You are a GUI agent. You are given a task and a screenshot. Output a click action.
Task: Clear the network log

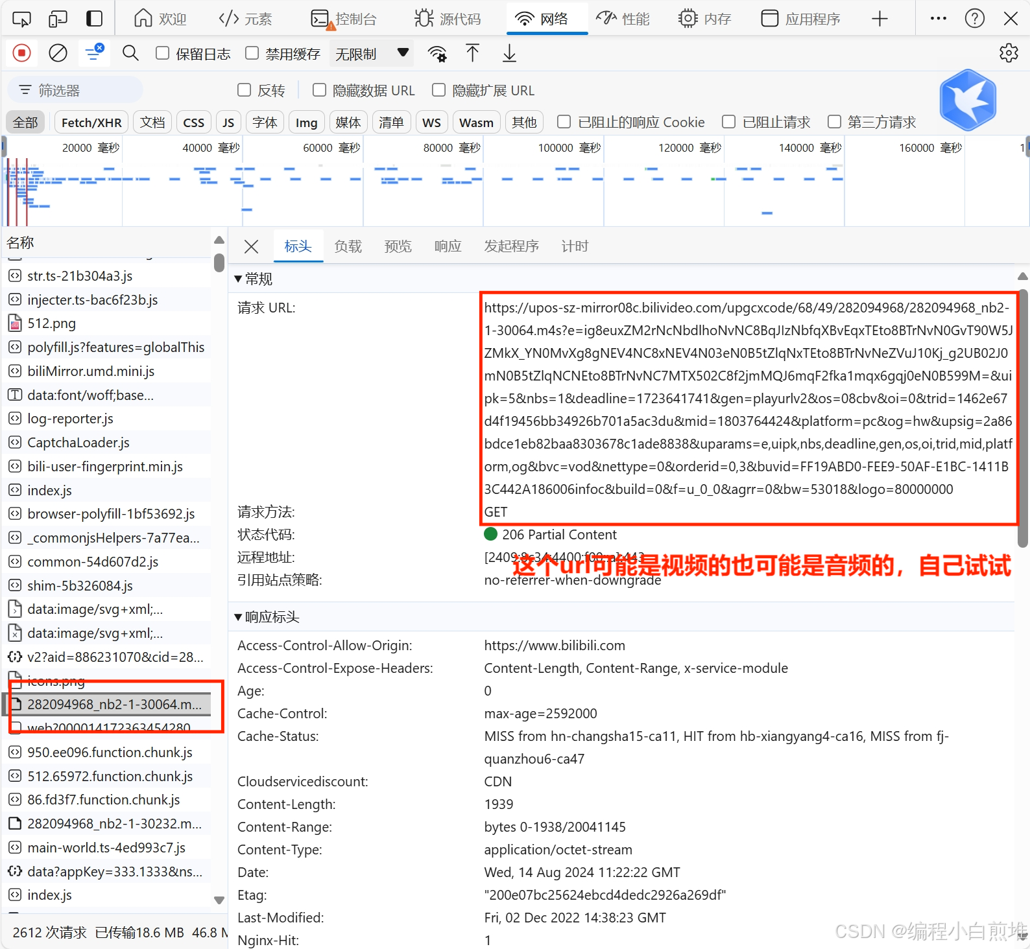pyautogui.click(x=58, y=53)
